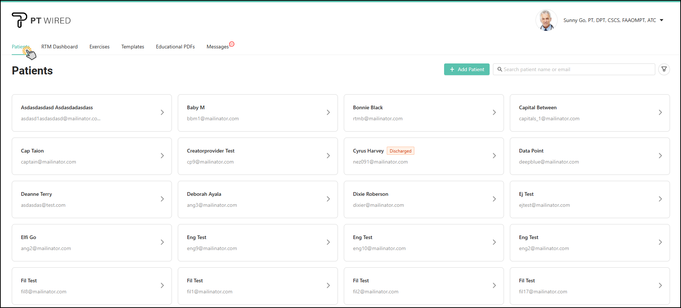681x308 pixels.
Task: Focus the patient name or email search field
Action: pyautogui.click(x=577, y=69)
